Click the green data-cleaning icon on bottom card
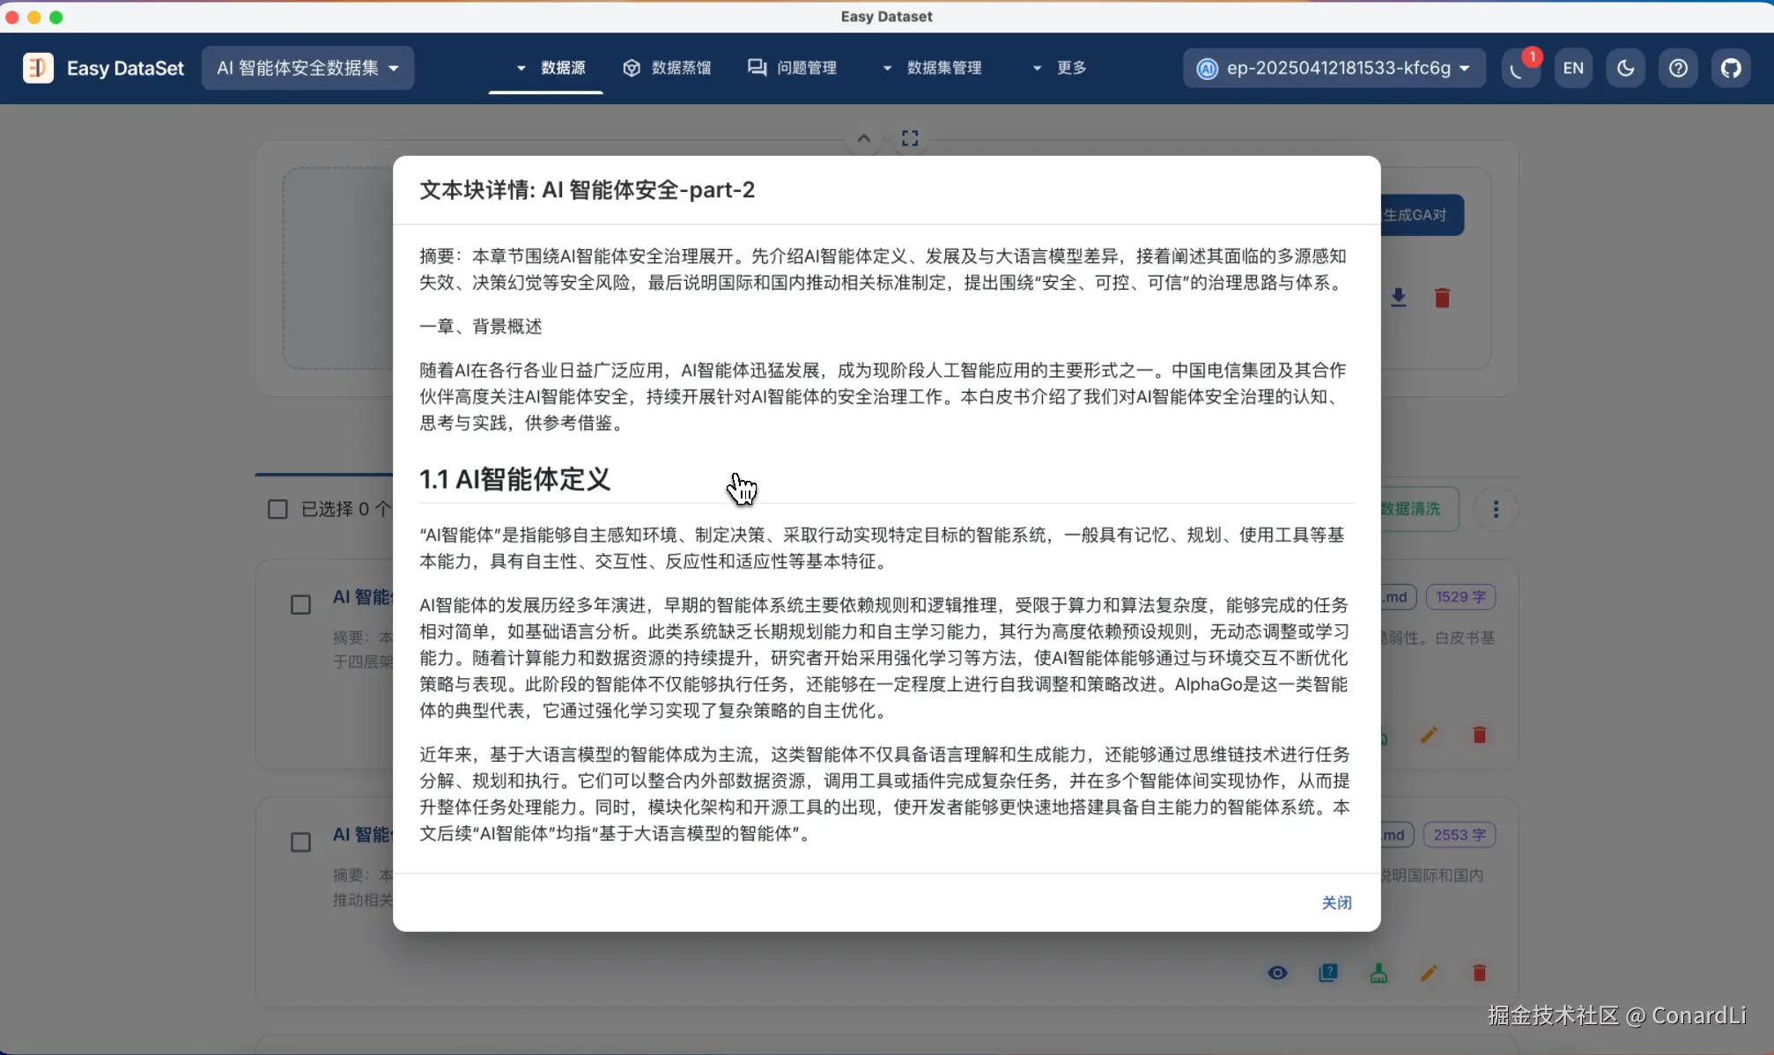This screenshot has height=1055, width=1774. point(1379,972)
